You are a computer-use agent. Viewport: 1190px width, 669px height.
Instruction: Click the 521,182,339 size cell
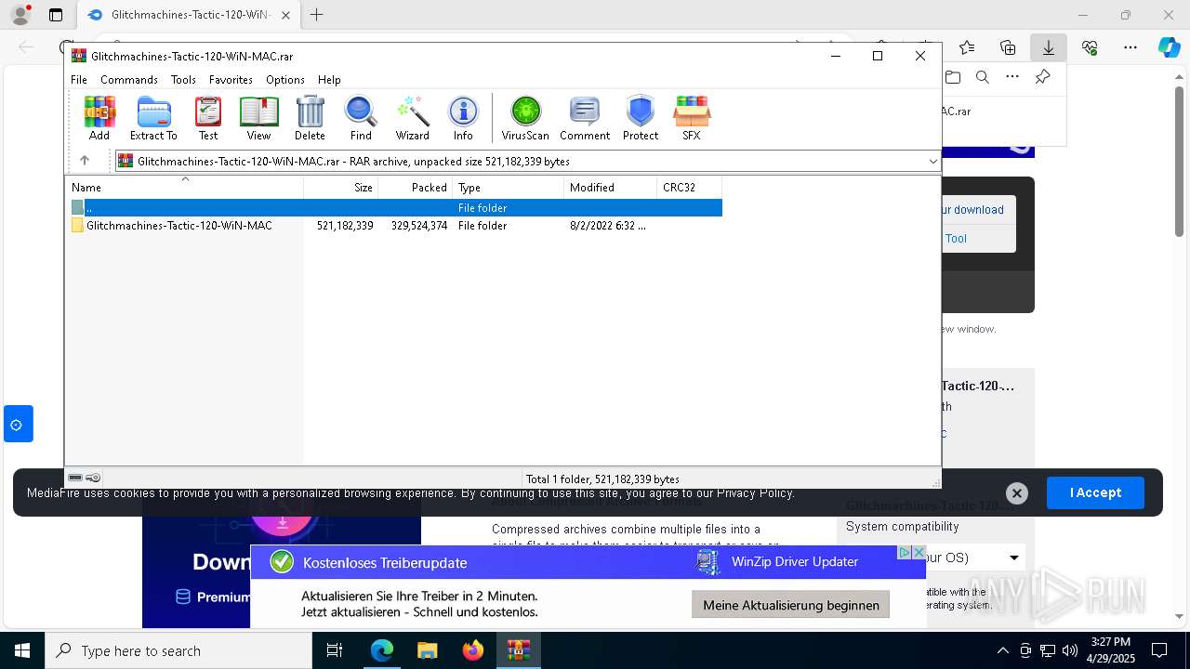[x=345, y=226]
